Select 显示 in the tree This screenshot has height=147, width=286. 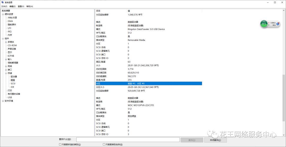[x=10, y=52]
